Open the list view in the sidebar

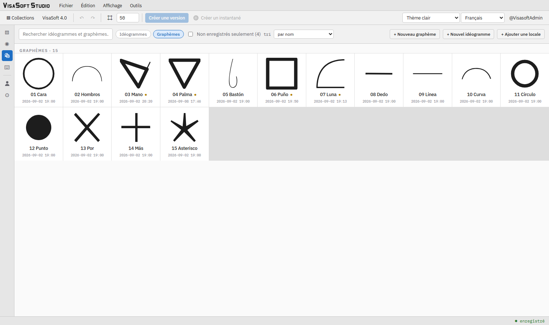[x=7, y=32]
